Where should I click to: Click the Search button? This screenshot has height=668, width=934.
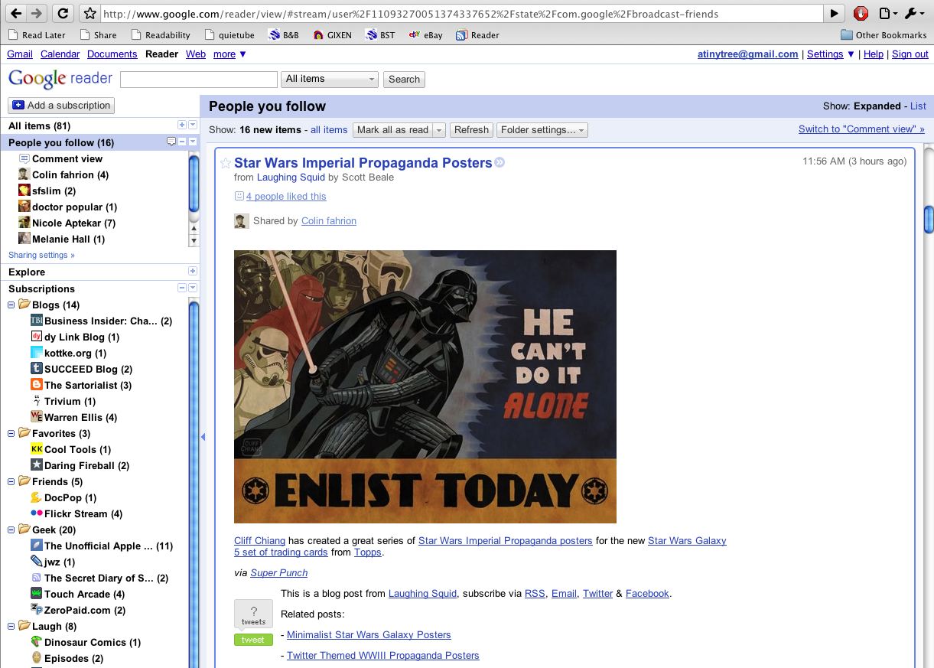[x=404, y=80]
